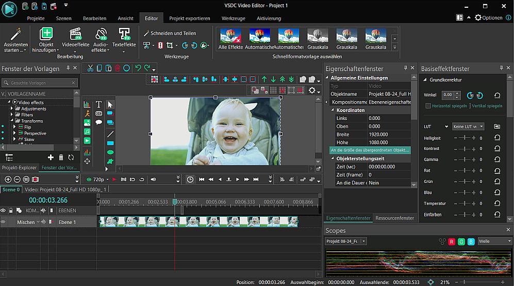Screen dimensions: 514x286
Task: Switch to the Ressourcenfenster tab
Action: point(394,218)
